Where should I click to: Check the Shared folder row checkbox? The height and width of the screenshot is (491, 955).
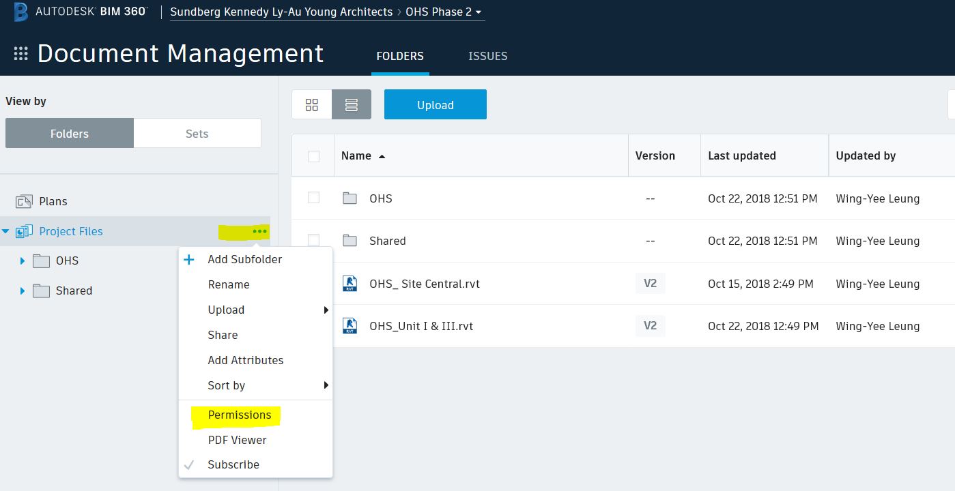pos(313,239)
